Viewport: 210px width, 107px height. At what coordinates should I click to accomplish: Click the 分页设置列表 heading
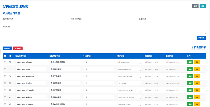tap(199, 47)
